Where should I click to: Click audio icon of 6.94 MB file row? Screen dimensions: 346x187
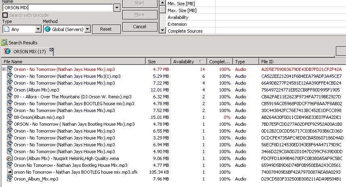pos(10,144)
